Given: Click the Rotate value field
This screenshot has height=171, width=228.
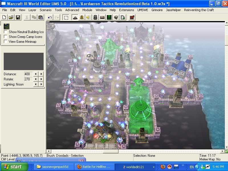Looking at the screenshot, I should coord(28,79).
